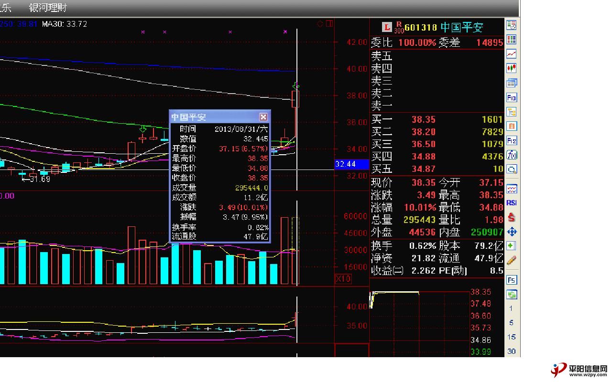Select the RSI indicator icon
The image size is (612, 382).
click(512, 203)
